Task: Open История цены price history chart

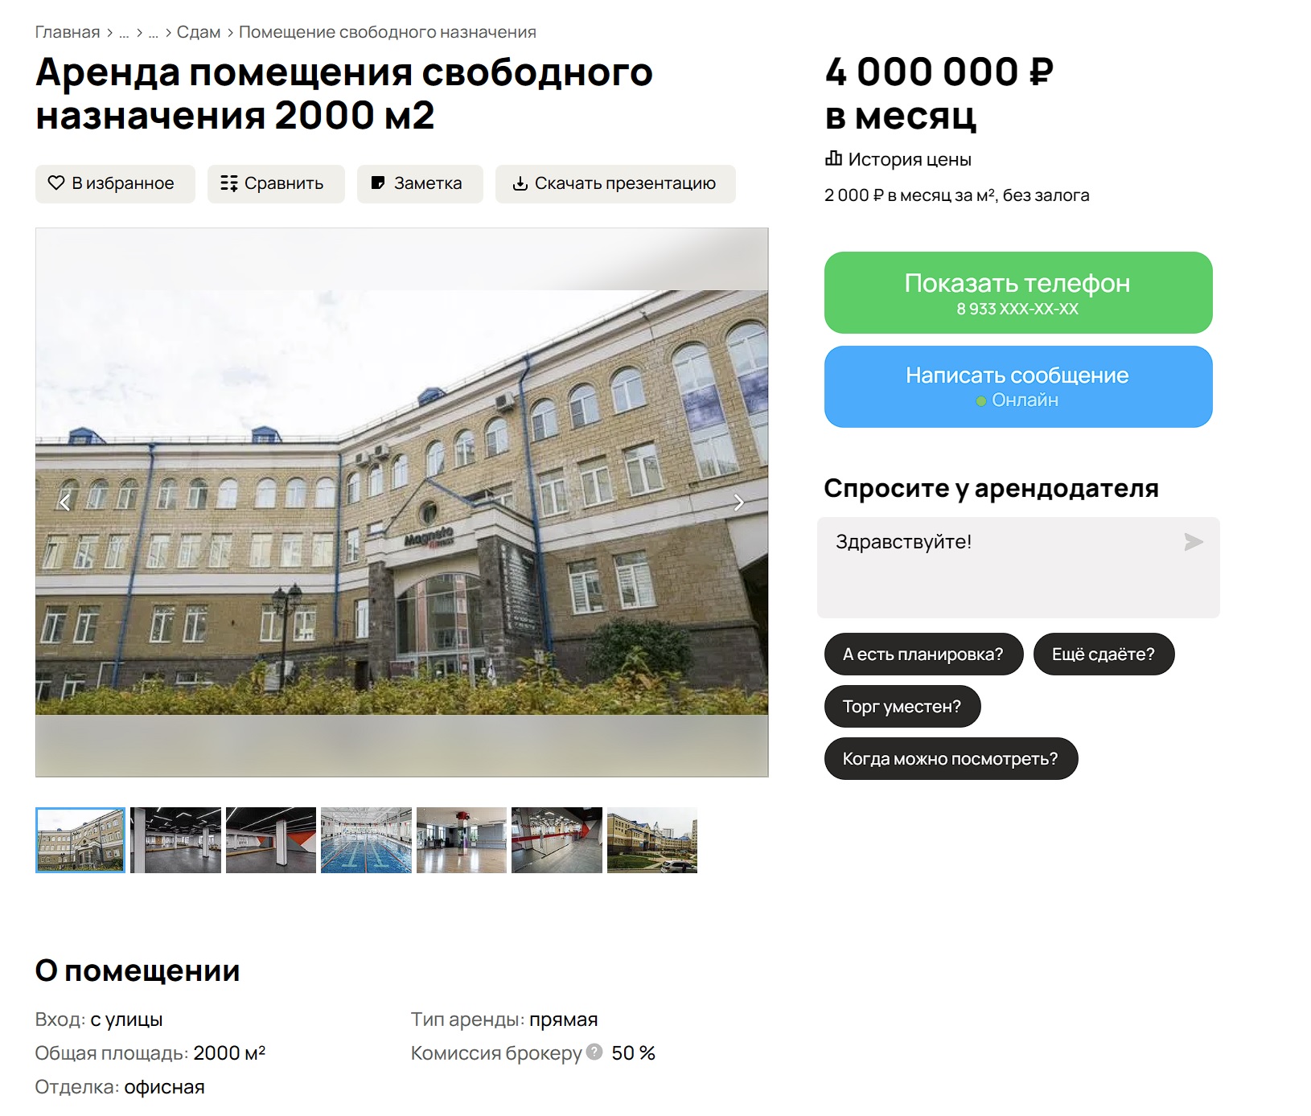Action: (898, 159)
